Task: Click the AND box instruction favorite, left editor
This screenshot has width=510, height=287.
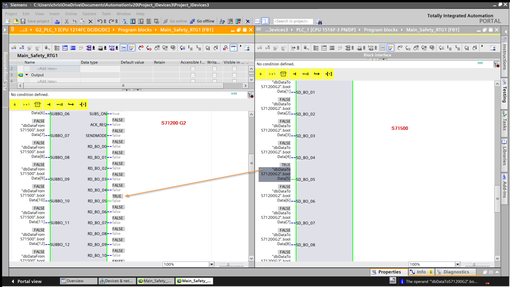Action: (x=15, y=104)
